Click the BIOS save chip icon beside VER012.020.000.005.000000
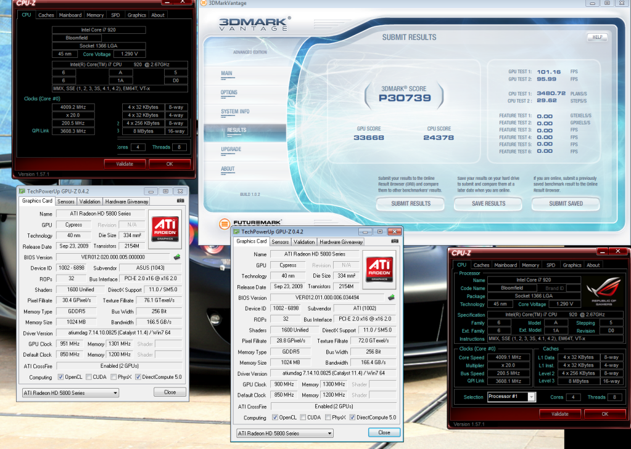 176,257
